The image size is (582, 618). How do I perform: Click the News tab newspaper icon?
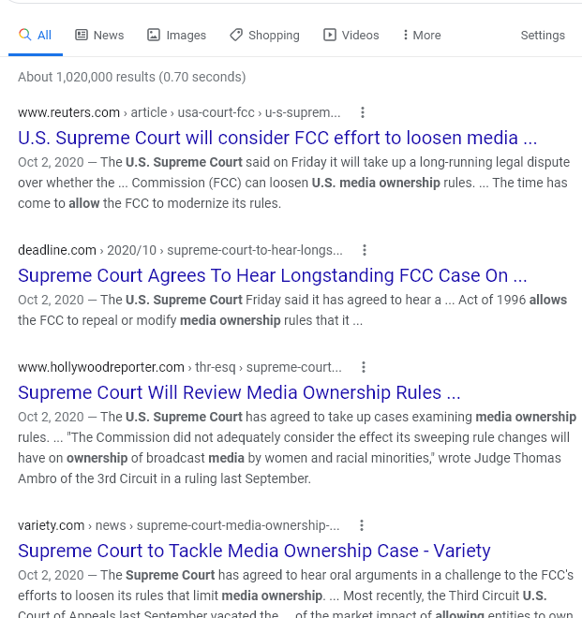click(x=82, y=35)
